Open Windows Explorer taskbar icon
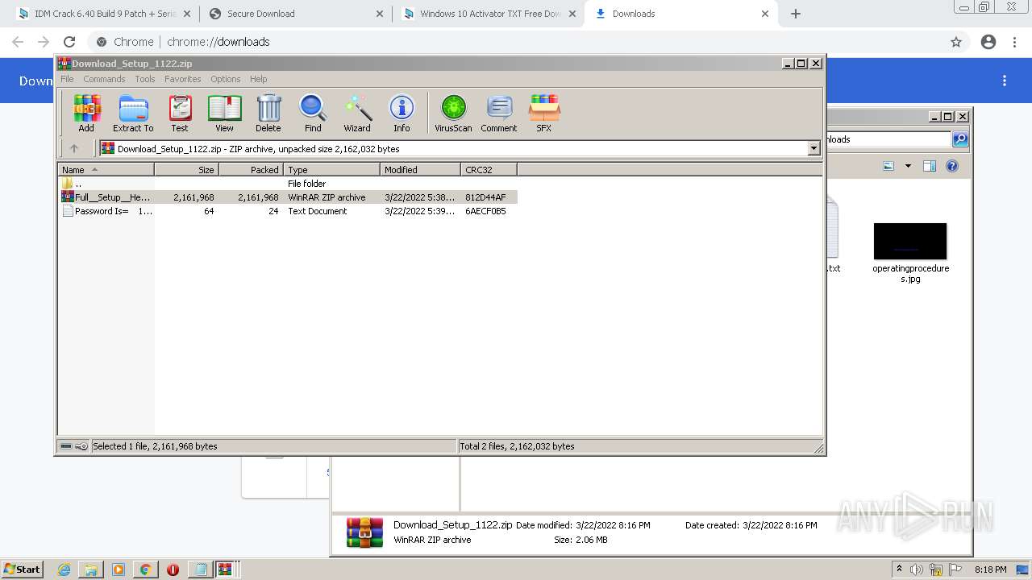1032x580 pixels. tap(91, 570)
